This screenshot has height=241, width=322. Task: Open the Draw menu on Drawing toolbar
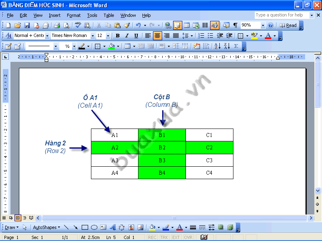pos(12,227)
